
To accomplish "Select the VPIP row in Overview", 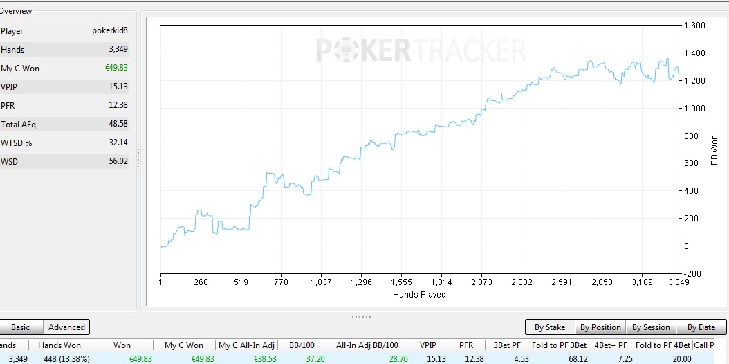I will 64,87.
